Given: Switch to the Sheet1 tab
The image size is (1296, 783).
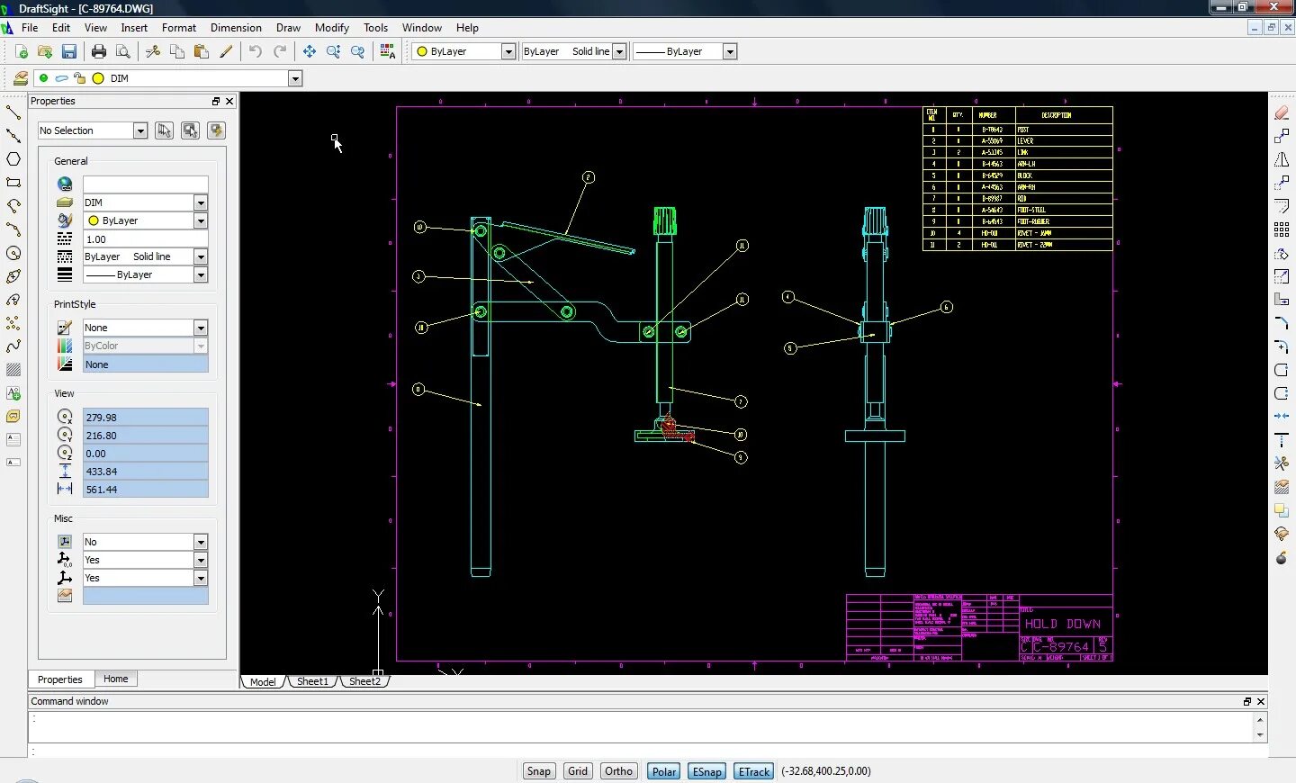Looking at the screenshot, I should (x=312, y=681).
